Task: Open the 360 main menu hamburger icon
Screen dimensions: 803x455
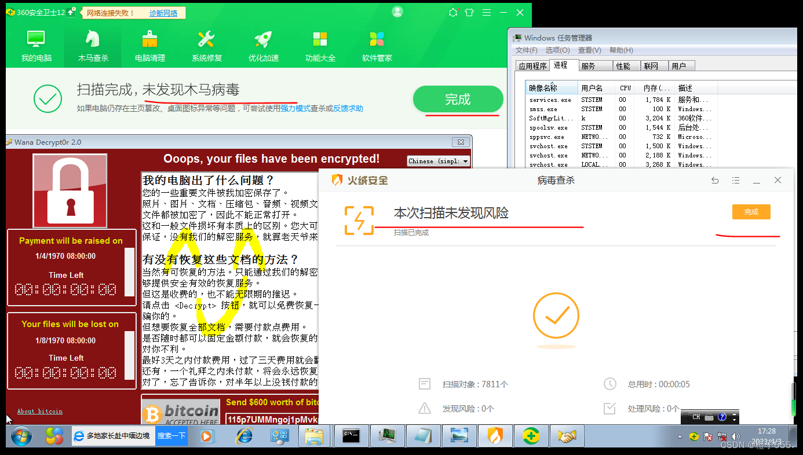Action: tap(487, 12)
